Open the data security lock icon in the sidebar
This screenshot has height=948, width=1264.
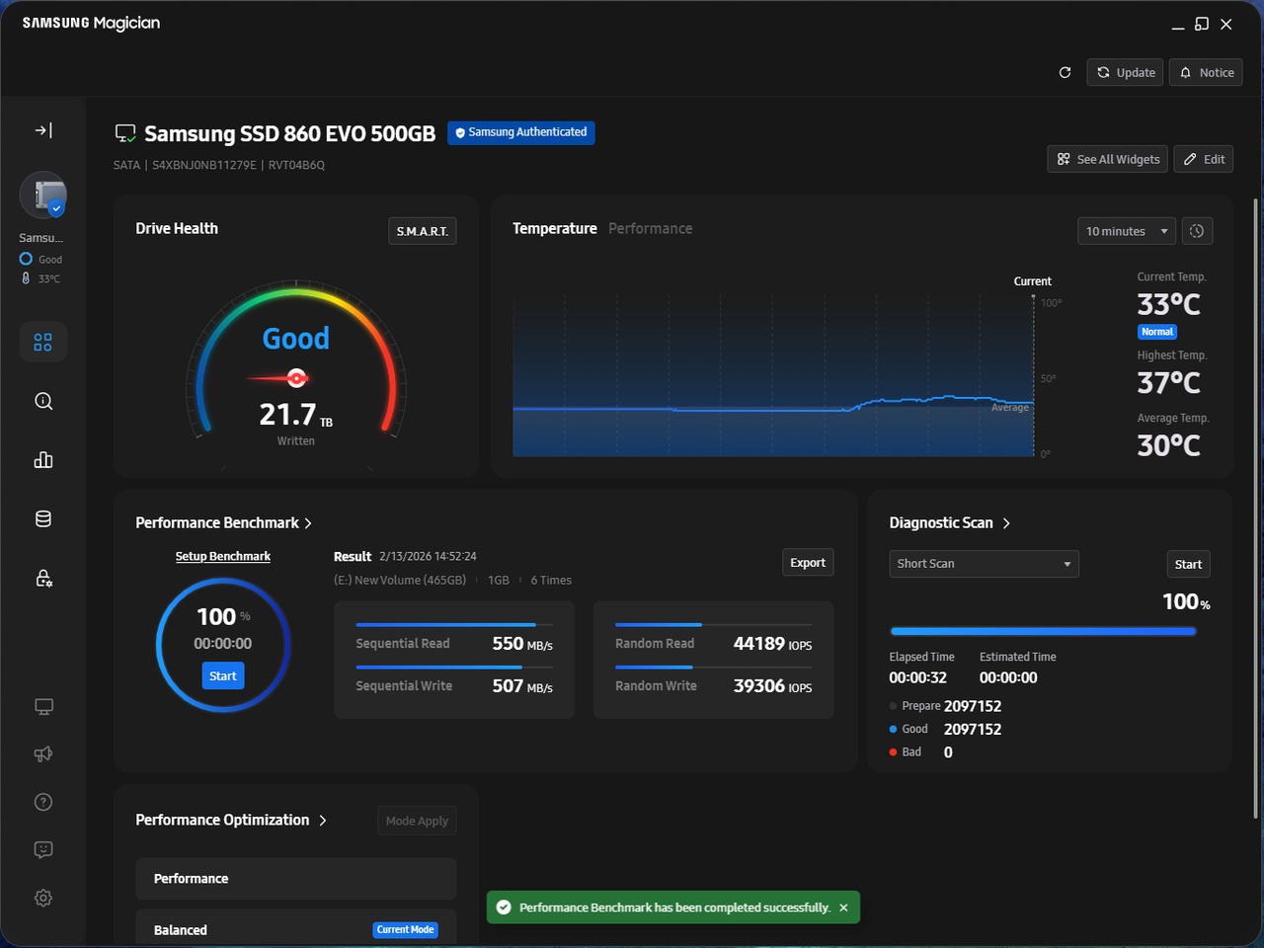pos(43,578)
